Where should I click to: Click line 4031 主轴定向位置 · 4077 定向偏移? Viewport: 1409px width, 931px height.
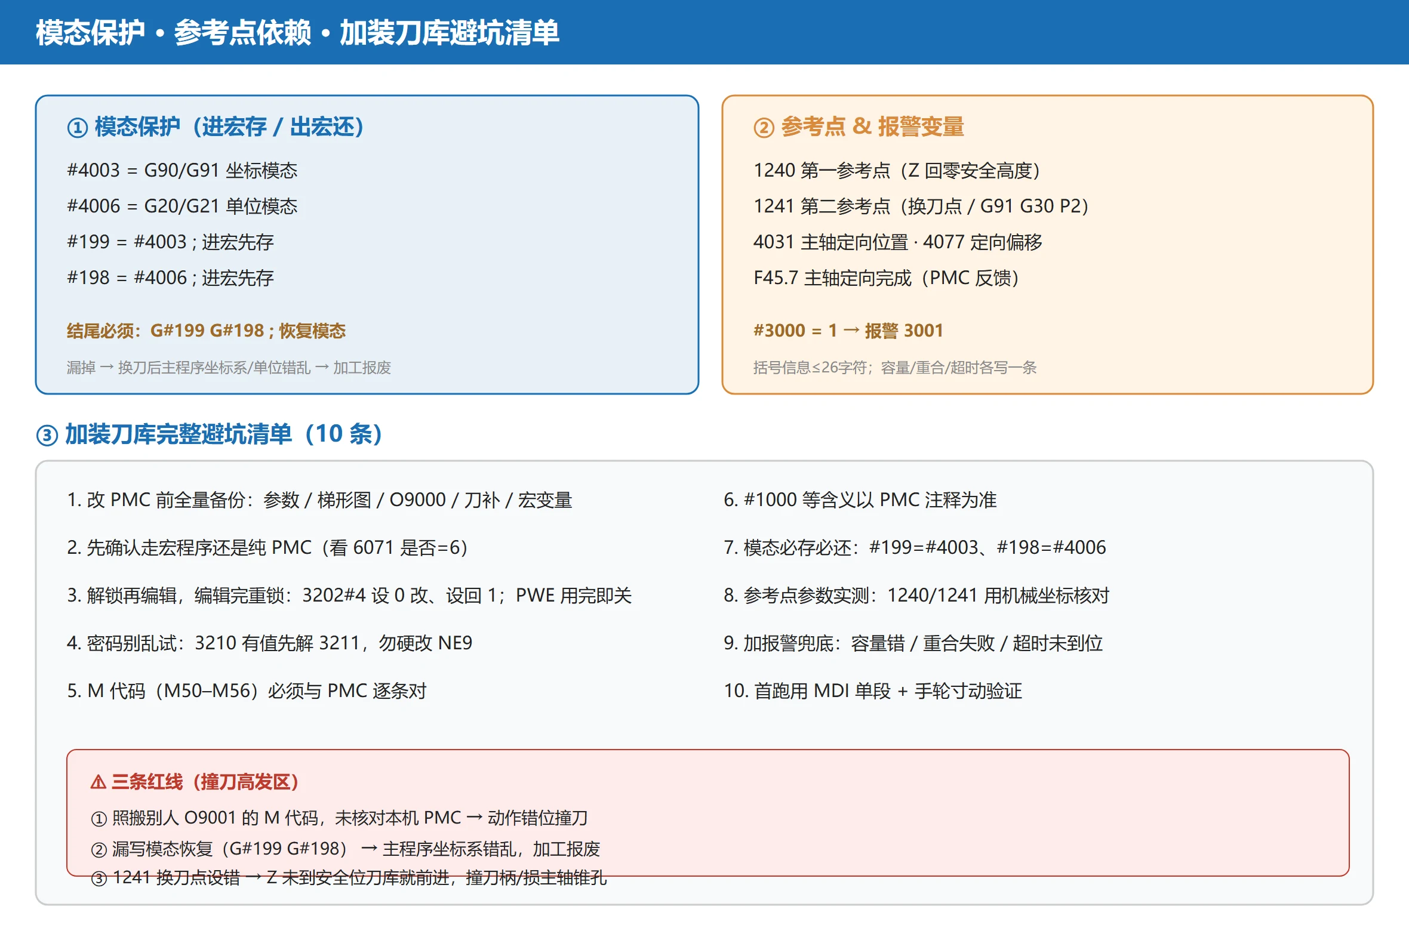tap(897, 242)
